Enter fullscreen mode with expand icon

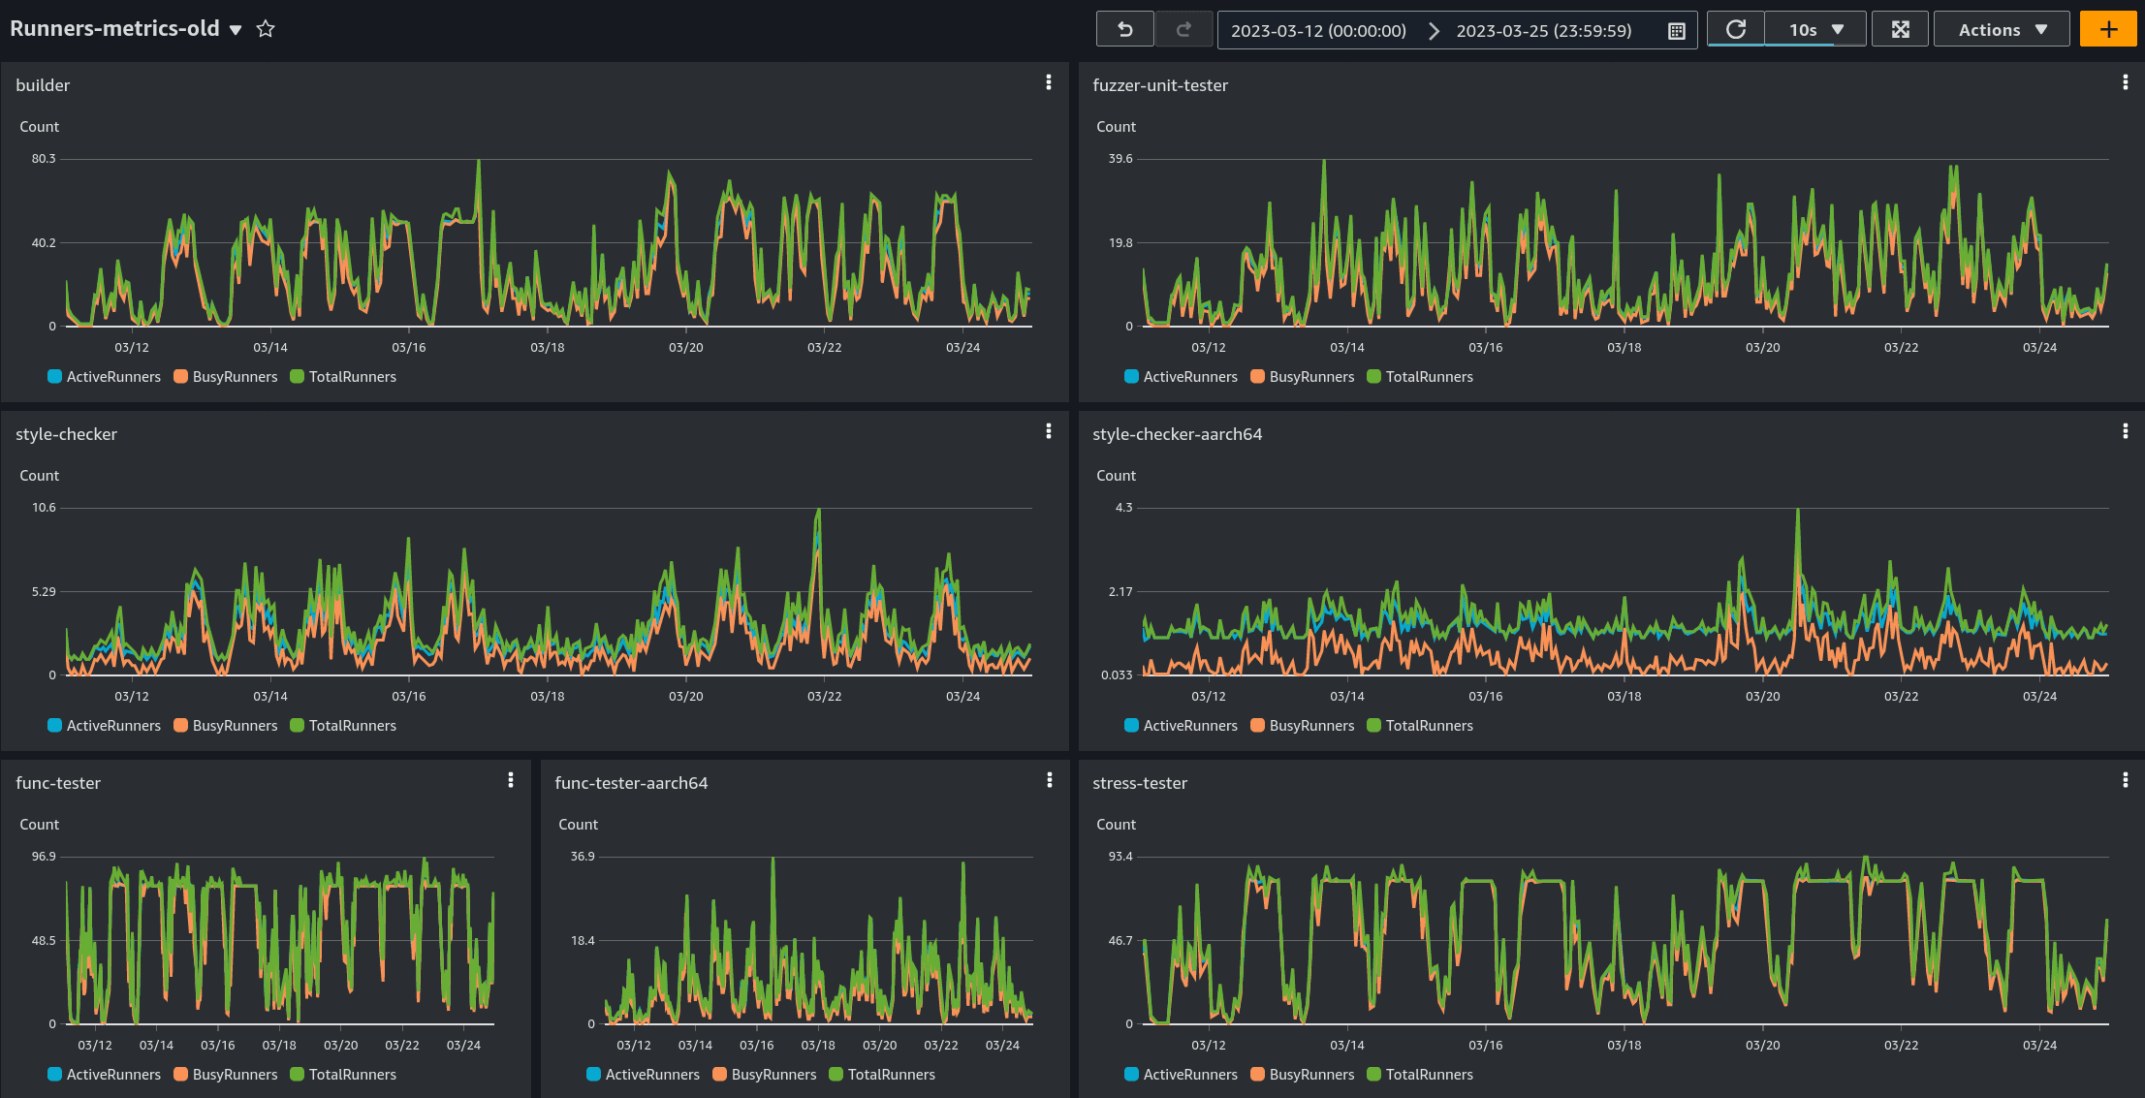pyautogui.click(x=1900, y=30)
